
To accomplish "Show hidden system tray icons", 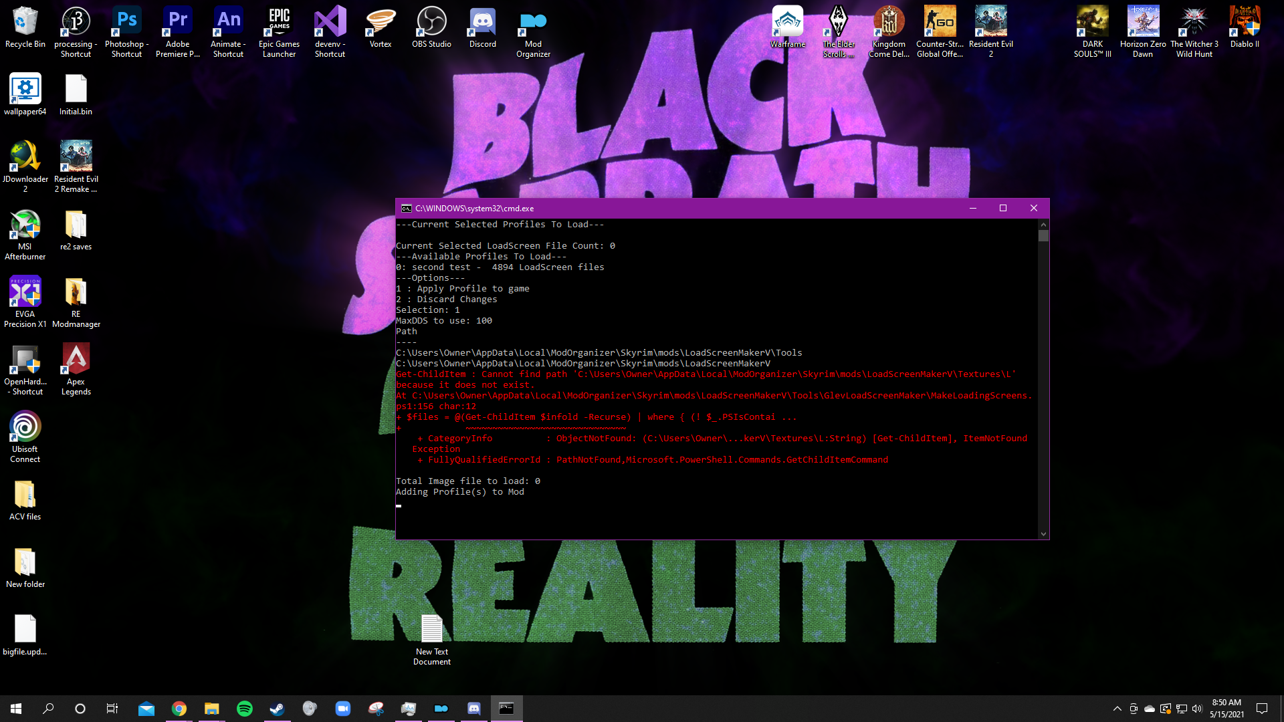I will click(x=1117, y=709).
